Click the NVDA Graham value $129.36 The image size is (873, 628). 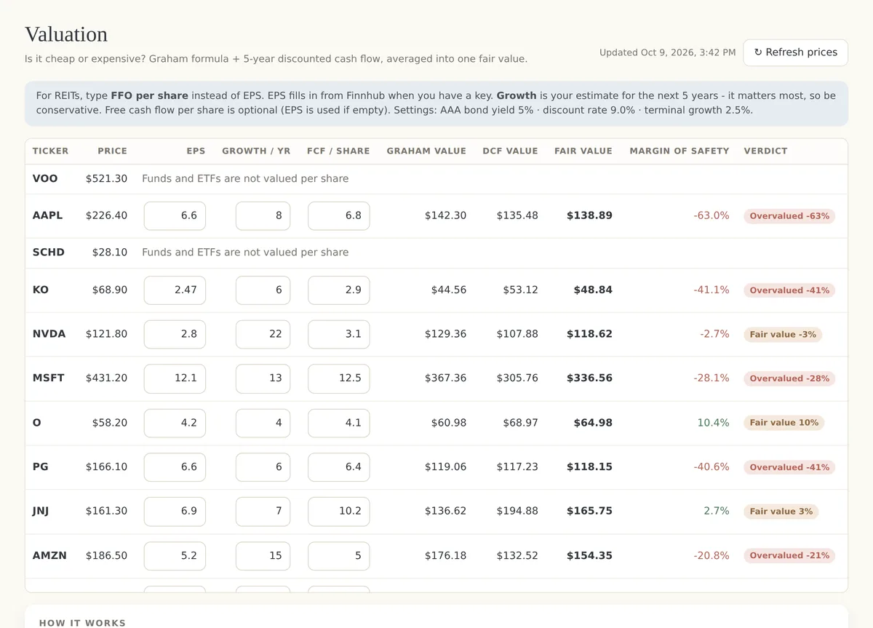[445, 334]
